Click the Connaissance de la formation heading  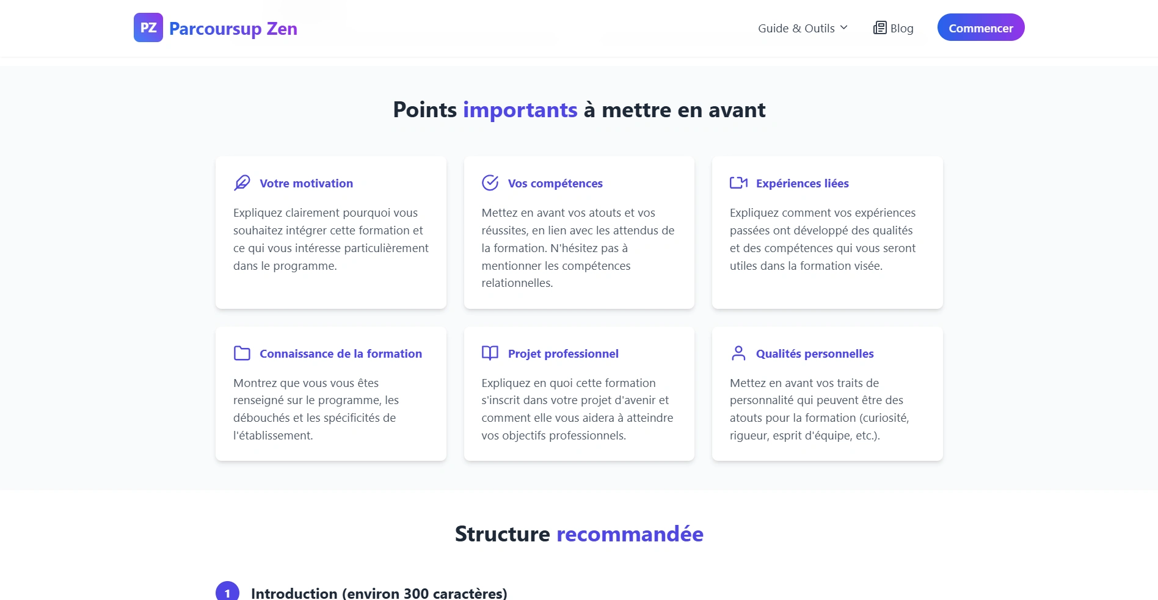[x=341, y=353]
